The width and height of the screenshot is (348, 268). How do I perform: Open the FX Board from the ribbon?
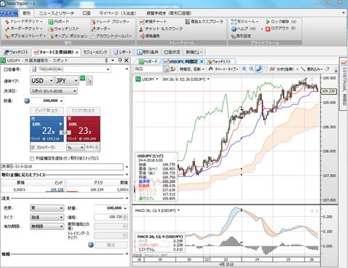tap(59, 22)
